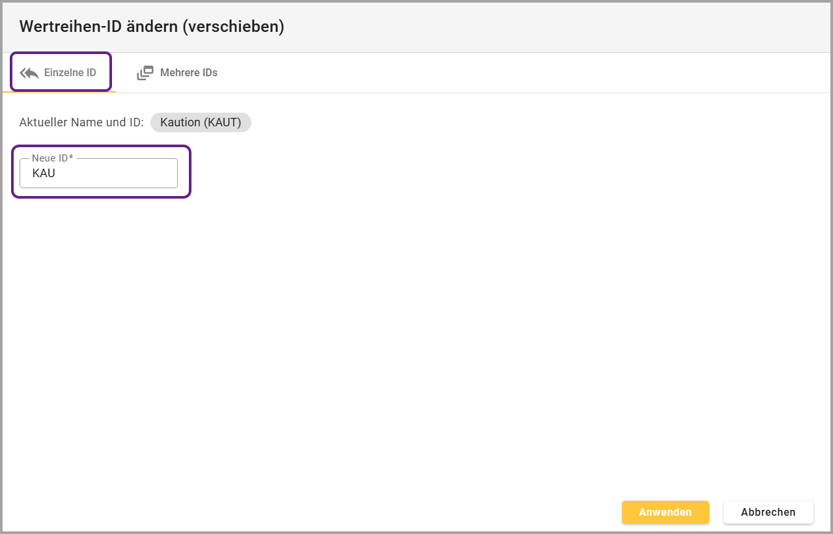The width and height of the screenshot is (833, 534).
Task: Click the empty footer area left of Anwenden
Action: coord(326,512)
